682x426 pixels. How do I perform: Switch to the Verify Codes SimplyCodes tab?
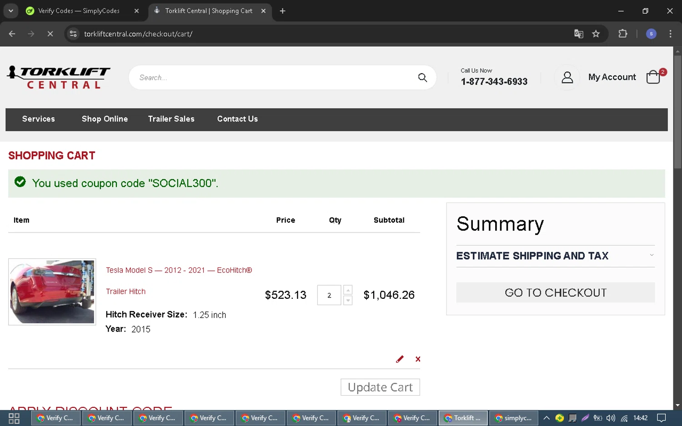[78, 11]
